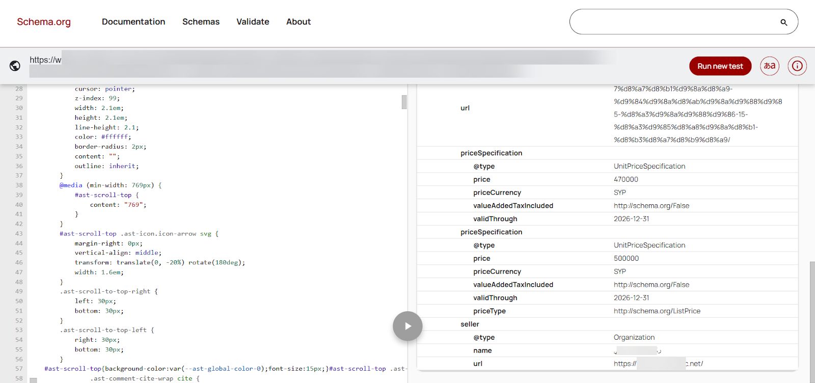
Task: Click the first UnitPriceSpecification type value
Action: tap(649, 166)
